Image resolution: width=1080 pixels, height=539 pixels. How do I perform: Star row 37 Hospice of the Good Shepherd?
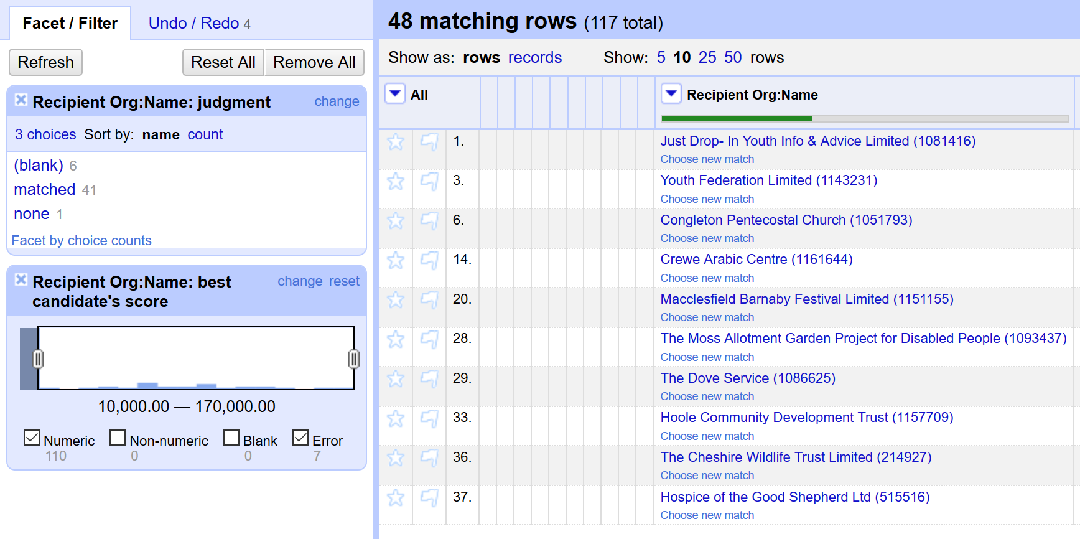tap(396, 498)
